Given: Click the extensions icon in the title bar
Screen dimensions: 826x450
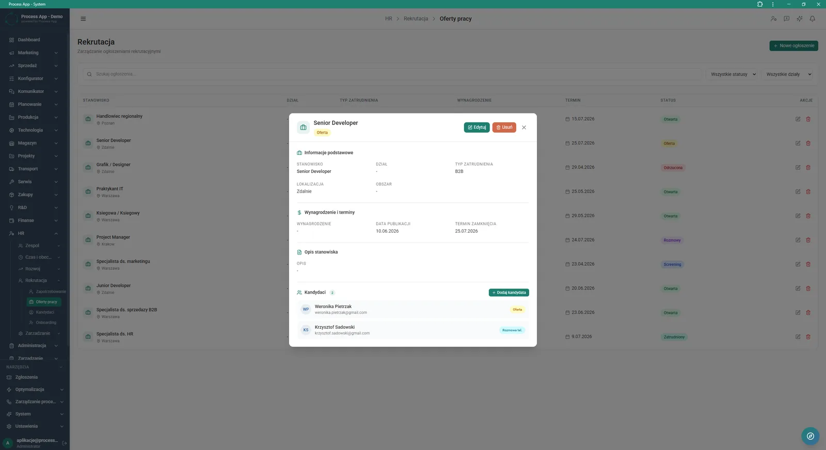Looking at the screenshot, I should click(760, 4).
